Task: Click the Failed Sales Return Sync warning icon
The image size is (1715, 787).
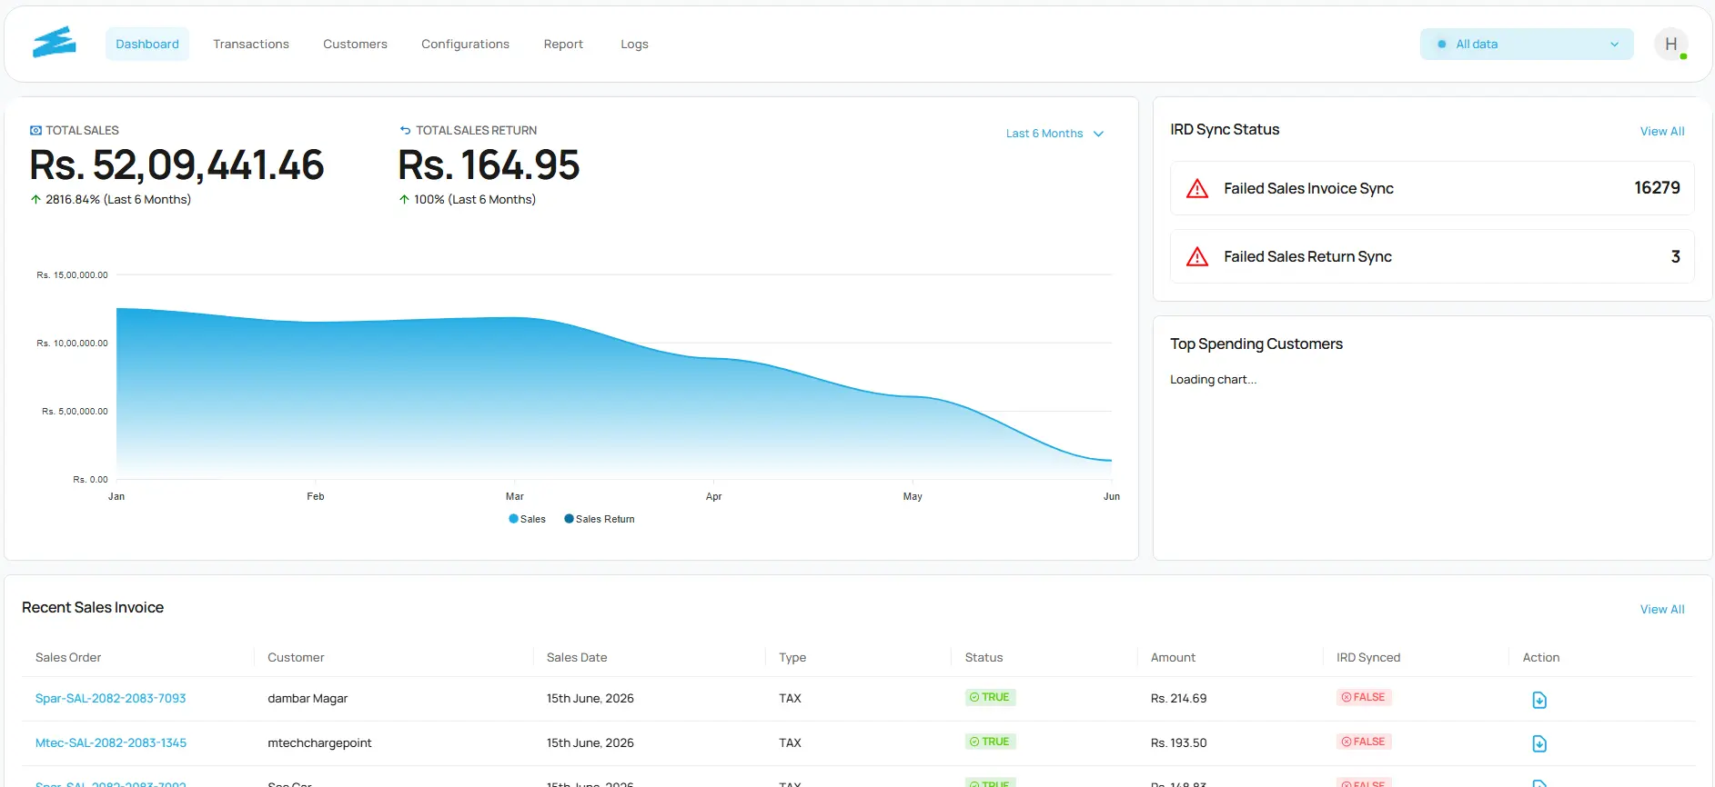Action: [1197, 257]
